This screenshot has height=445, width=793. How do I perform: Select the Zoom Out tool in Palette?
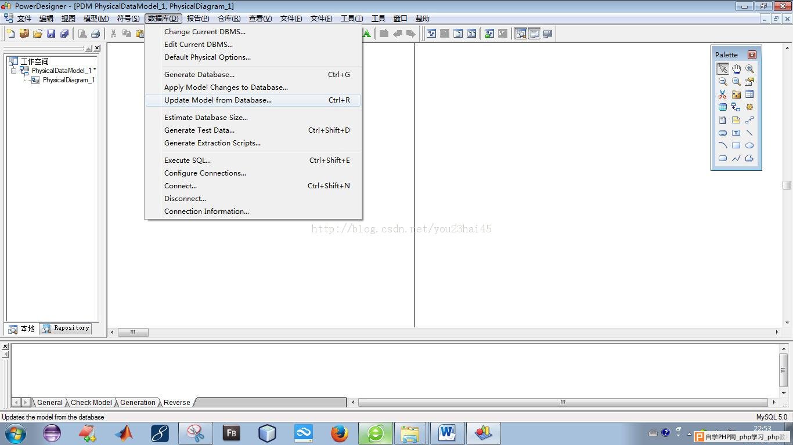click(x=722, y=82)
